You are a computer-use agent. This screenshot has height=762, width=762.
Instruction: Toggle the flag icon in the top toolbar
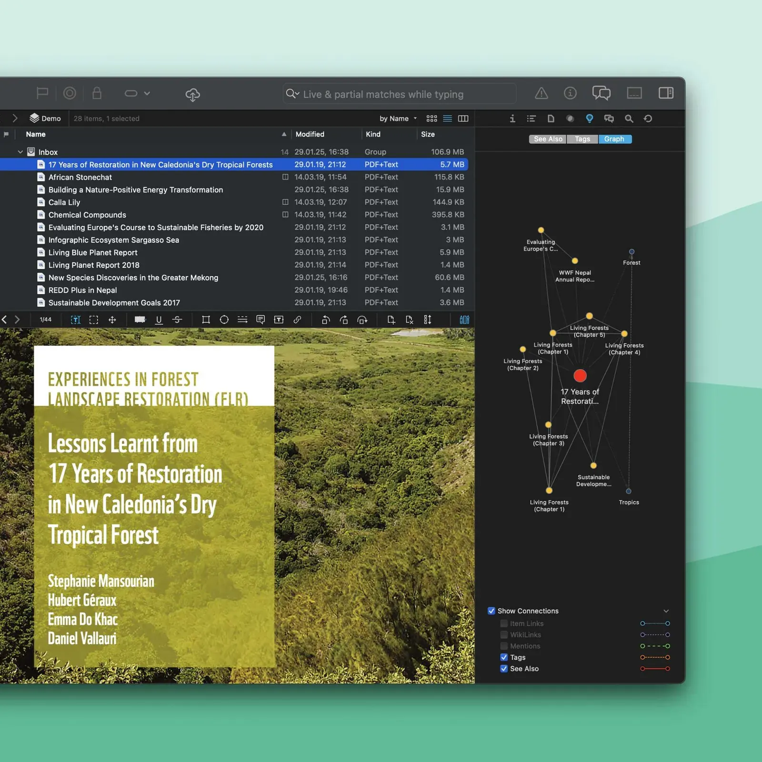click(x=42, y=93)
